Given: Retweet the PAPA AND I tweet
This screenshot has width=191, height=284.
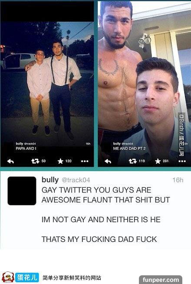Looking at the screenshot, I should click(35, 161).
